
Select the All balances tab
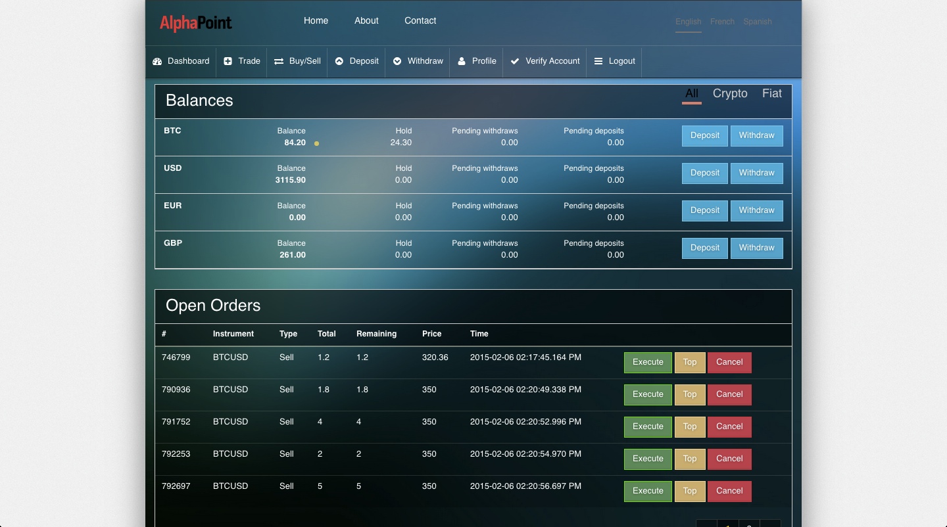click(691, 93)
